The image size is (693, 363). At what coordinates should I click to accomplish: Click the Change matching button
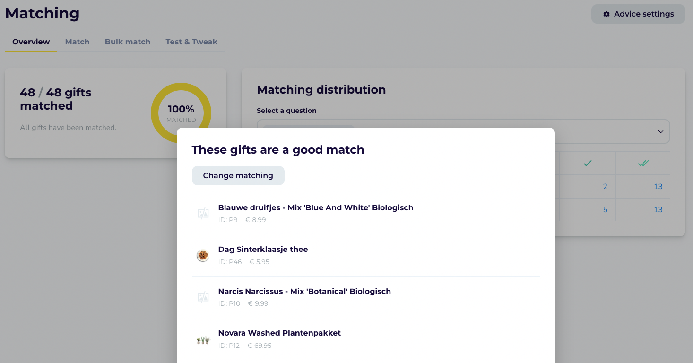coord(238,175)
